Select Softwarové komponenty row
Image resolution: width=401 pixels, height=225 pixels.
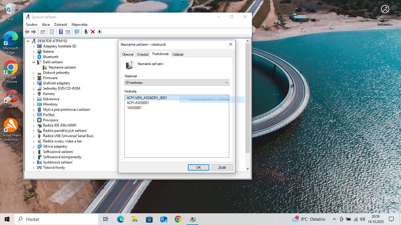coord(62,157)
